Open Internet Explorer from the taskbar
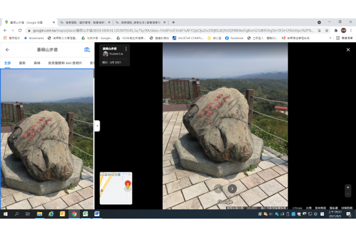 51,214
